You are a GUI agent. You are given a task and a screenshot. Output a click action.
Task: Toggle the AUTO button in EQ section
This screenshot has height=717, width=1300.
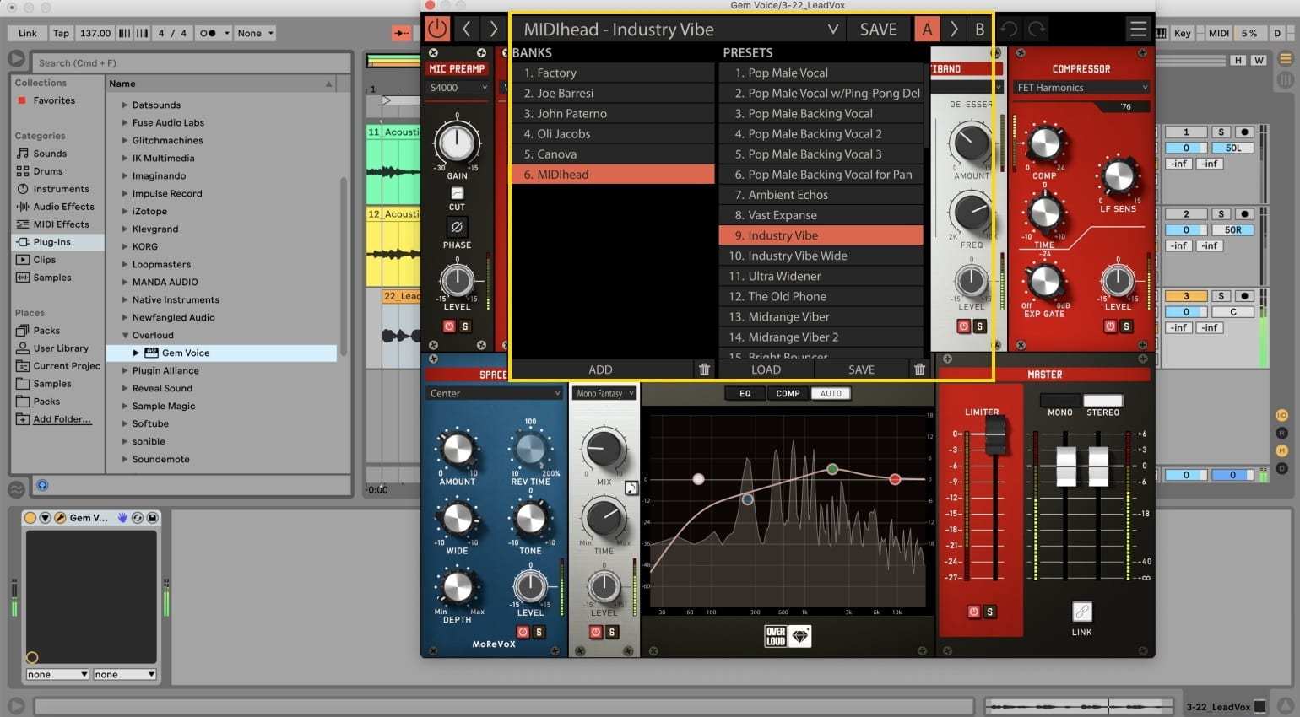(x=831, y=393)
